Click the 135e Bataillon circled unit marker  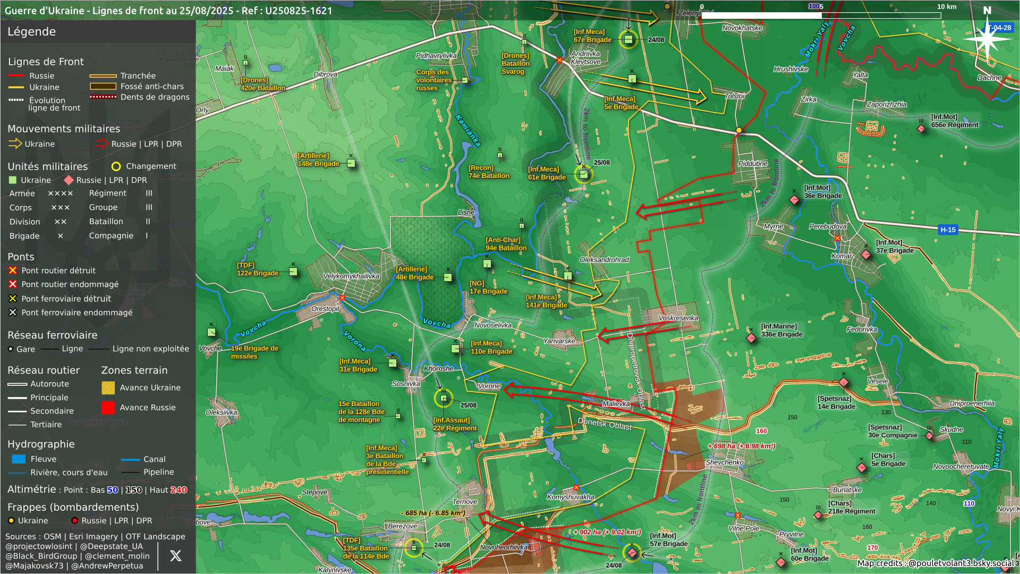pos(413,548)
